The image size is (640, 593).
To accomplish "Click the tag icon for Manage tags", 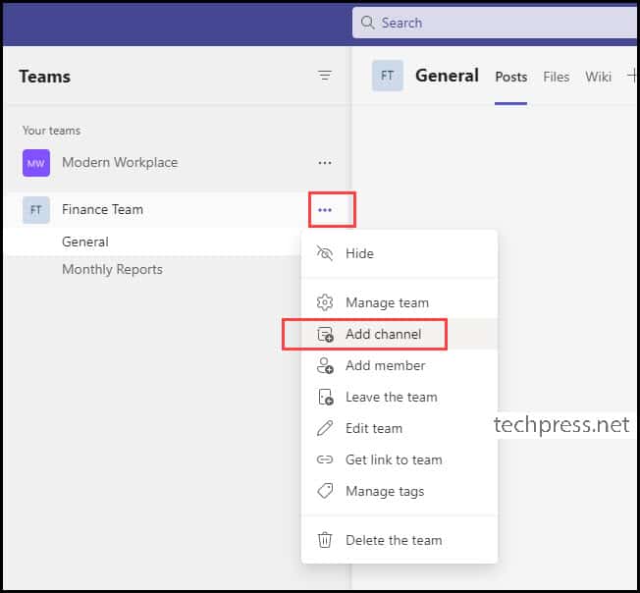I will (325, 491).
